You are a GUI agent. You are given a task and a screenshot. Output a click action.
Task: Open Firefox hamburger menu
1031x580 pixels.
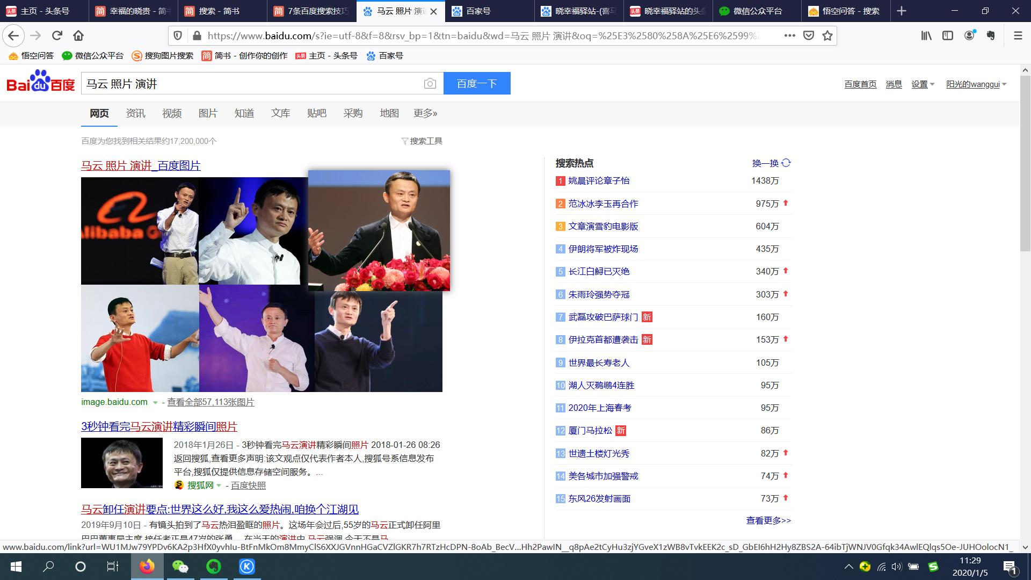pyautogui.click(x=1018, y=35)
